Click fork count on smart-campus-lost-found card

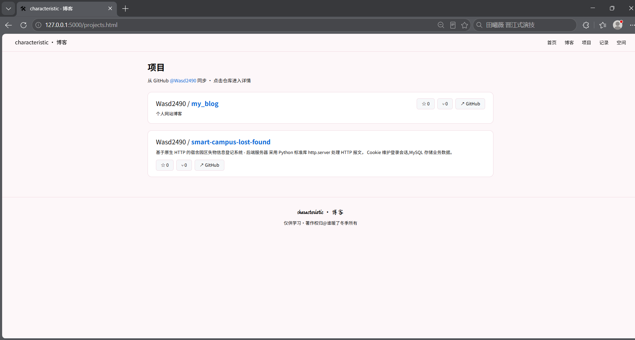pyautogui.click(x=184, y=165)
